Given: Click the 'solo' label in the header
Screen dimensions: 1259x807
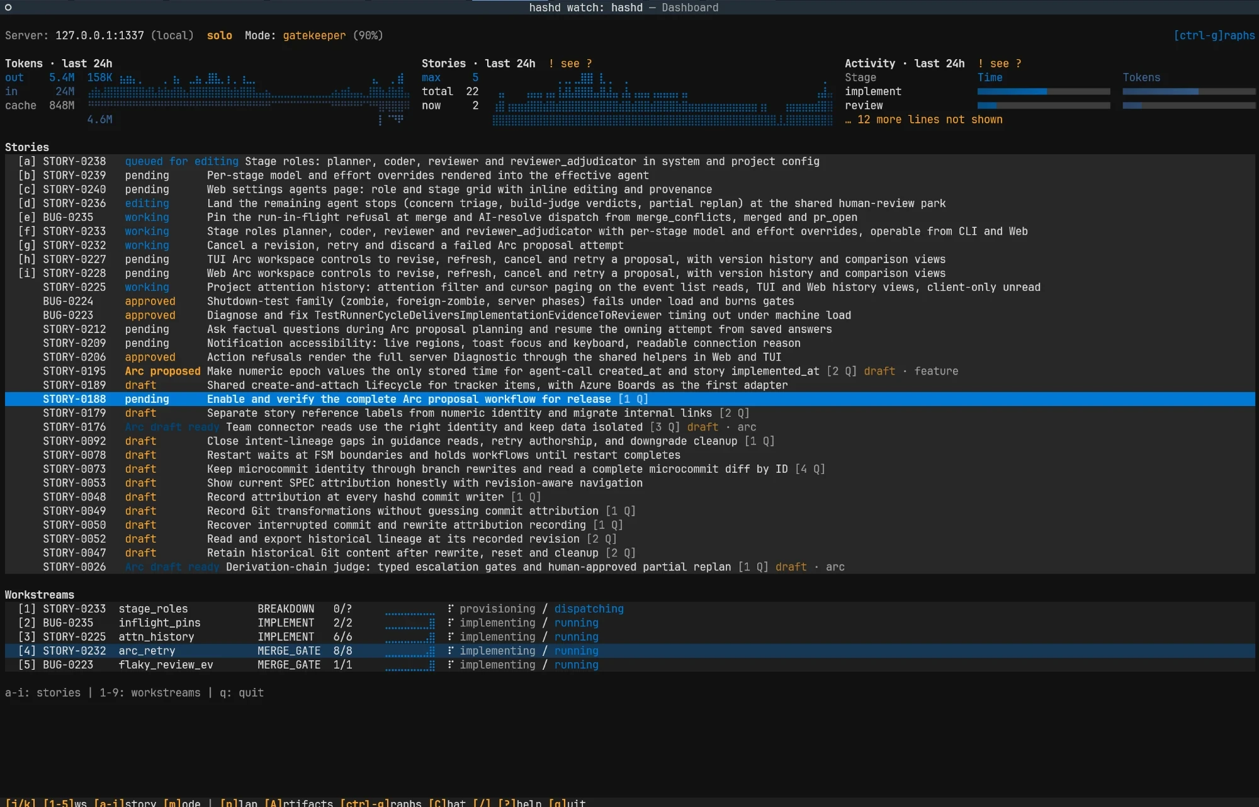Looking at the screenshot, I should (220, 35).
